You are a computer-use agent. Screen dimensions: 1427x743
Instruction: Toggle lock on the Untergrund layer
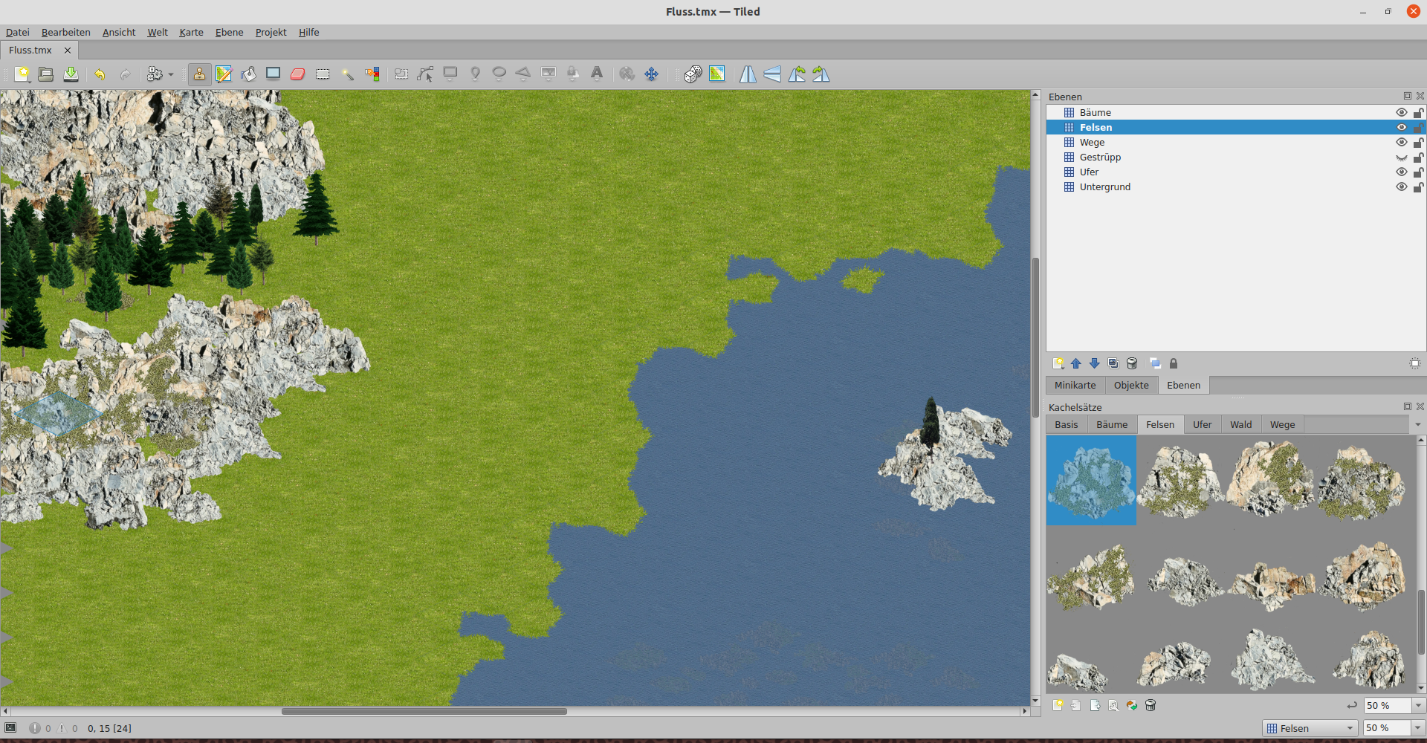point(1418,187)
